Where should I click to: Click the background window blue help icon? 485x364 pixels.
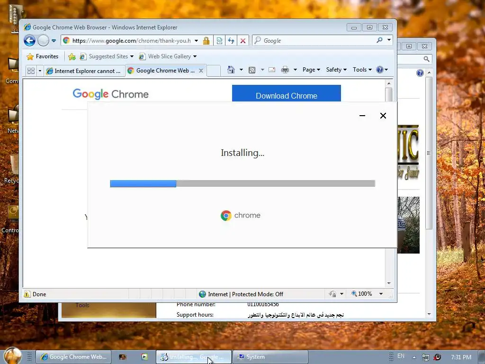420,73
